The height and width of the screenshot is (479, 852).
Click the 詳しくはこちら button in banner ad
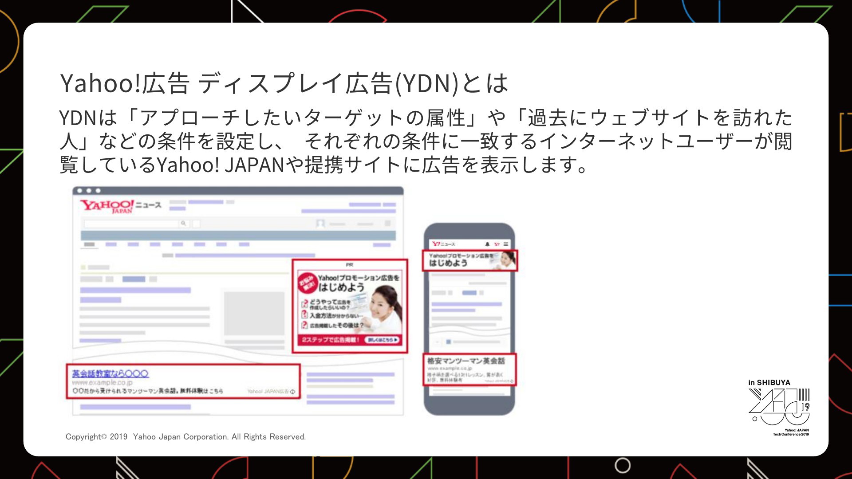382,340
